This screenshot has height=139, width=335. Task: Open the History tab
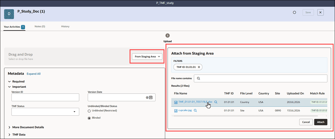[x=65, y=26]
